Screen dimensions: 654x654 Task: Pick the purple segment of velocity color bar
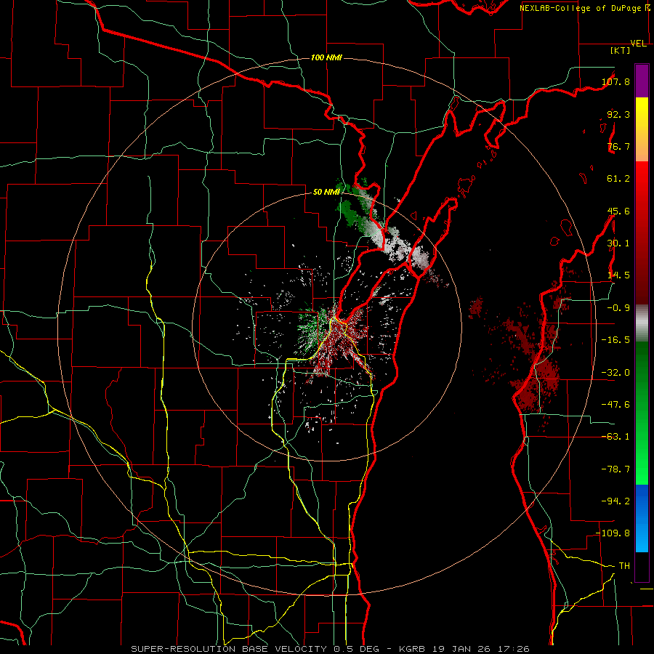pos(642,81)
